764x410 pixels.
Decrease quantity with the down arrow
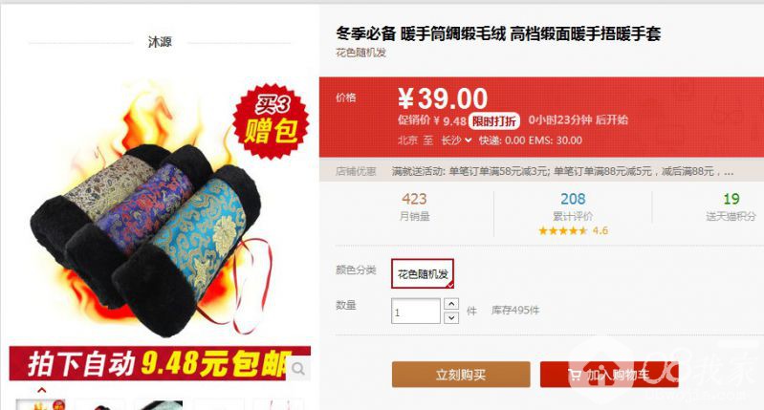click(x=451, y=317)
